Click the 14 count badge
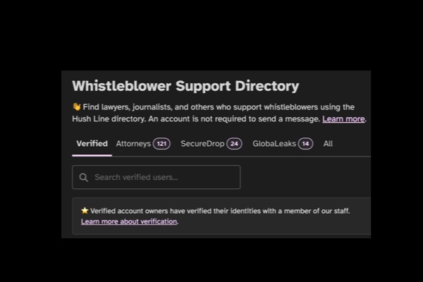The height and width of the screenshot is (282, 423). 305,144
